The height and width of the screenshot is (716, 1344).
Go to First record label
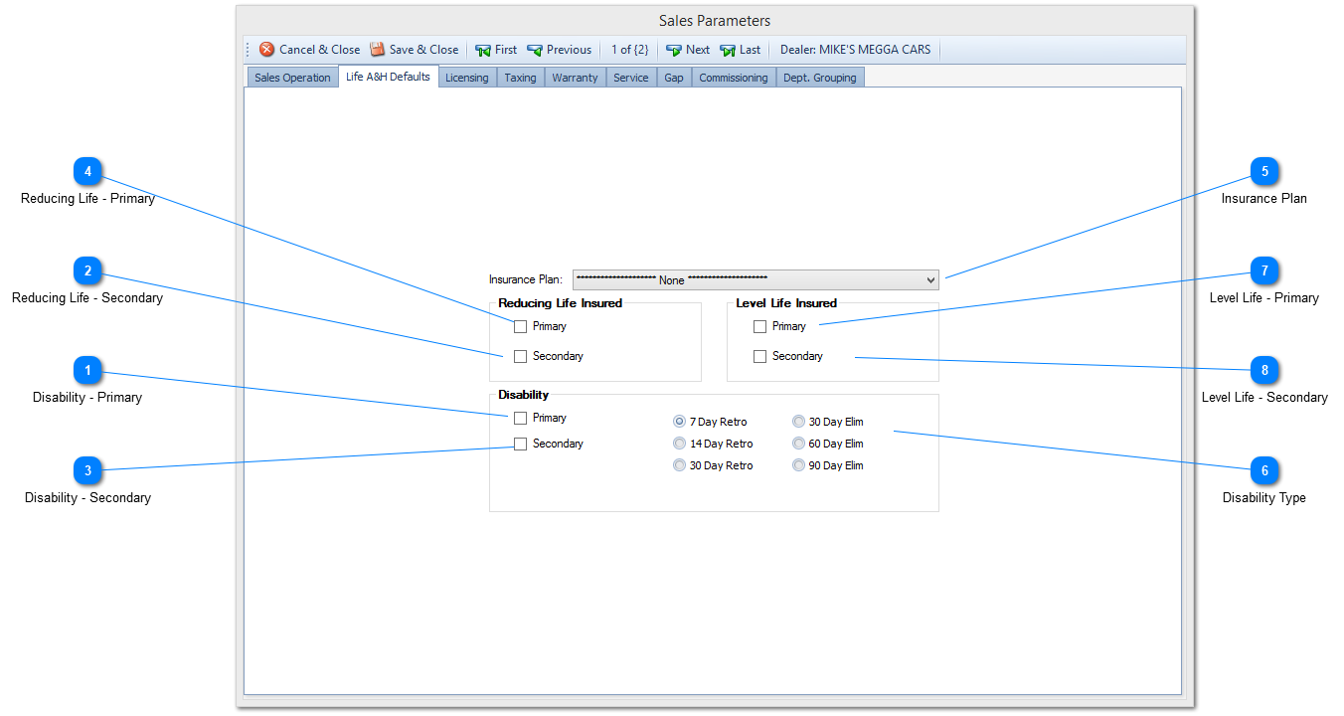click(506, 50)
